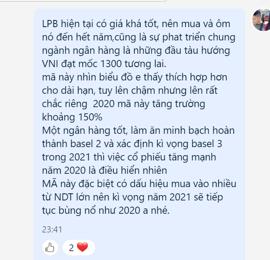The width and height of the screenshot is (270, 260).
Task: Click the thumbs-up like icon
Action: tap(50, 248)
